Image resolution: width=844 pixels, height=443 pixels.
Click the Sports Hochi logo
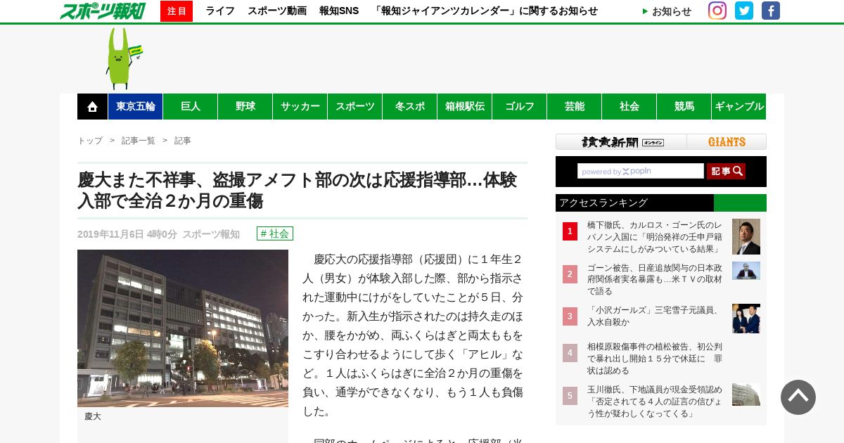pos(102,11)
